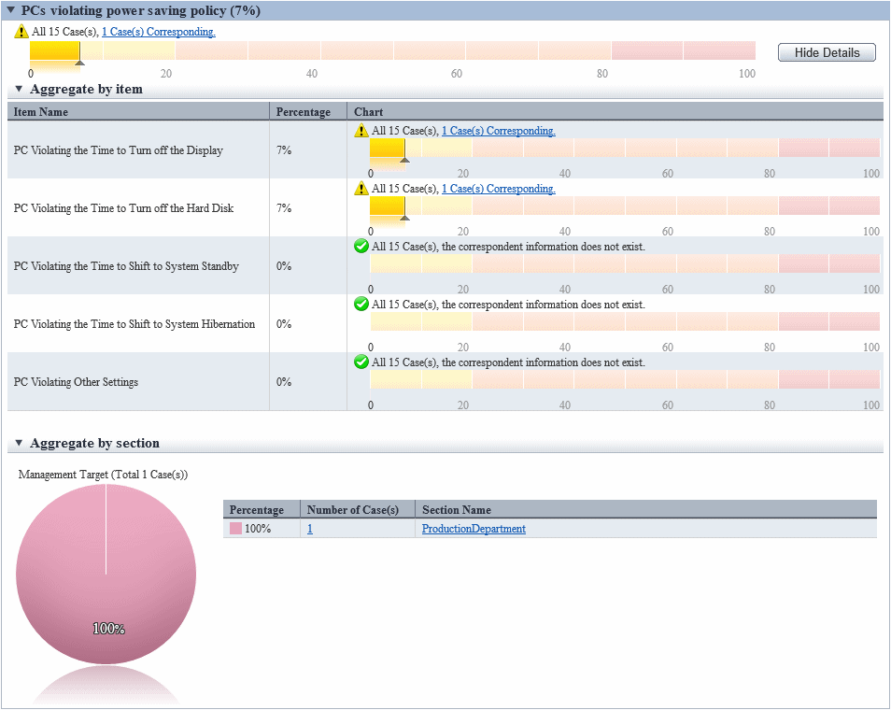Click the 7% value in the Display row
The image size is (891, 710).
point(284,150)
